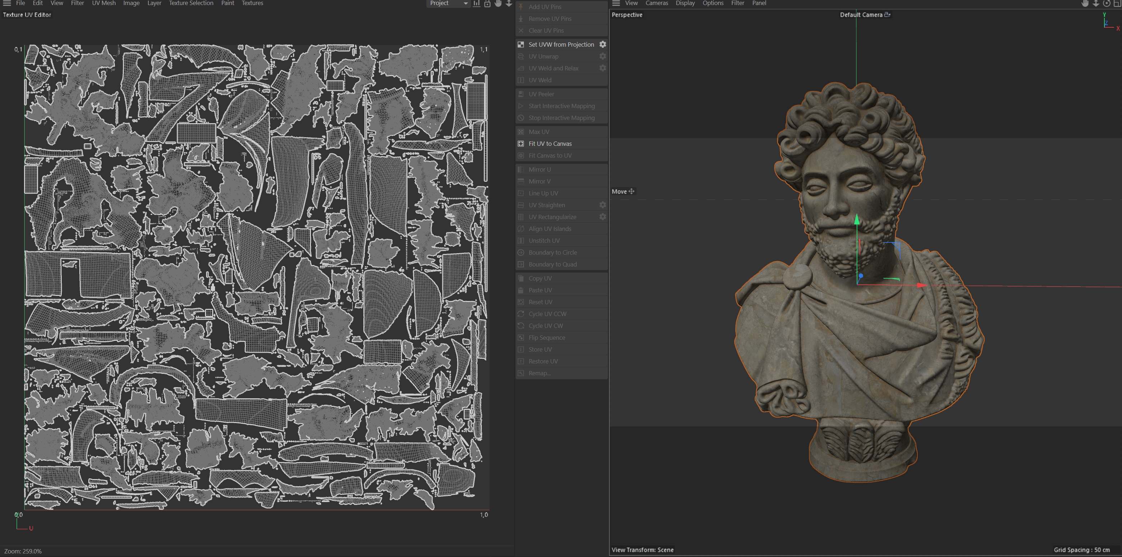Screen dimensions: 1122x557
Task: Open the Cameras menu in viewport
Action: [656, 3]
